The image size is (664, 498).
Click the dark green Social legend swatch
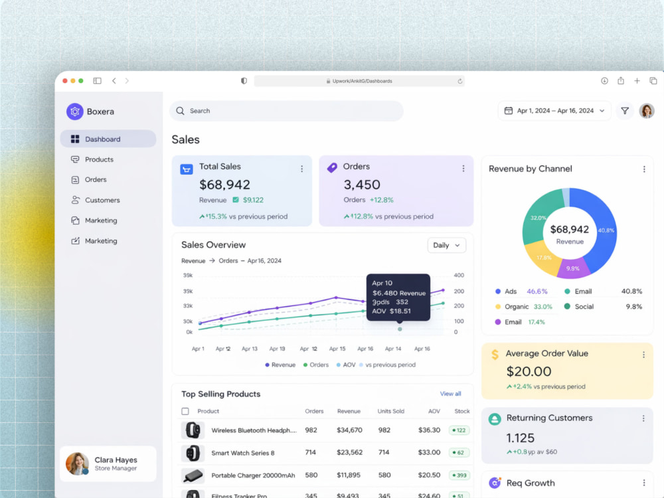567,306
